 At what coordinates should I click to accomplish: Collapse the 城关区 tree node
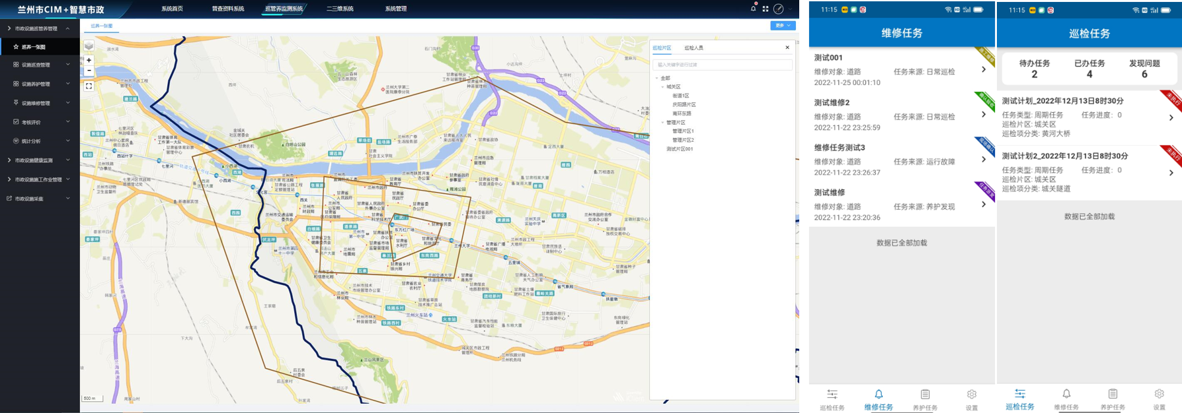point(662,87)
